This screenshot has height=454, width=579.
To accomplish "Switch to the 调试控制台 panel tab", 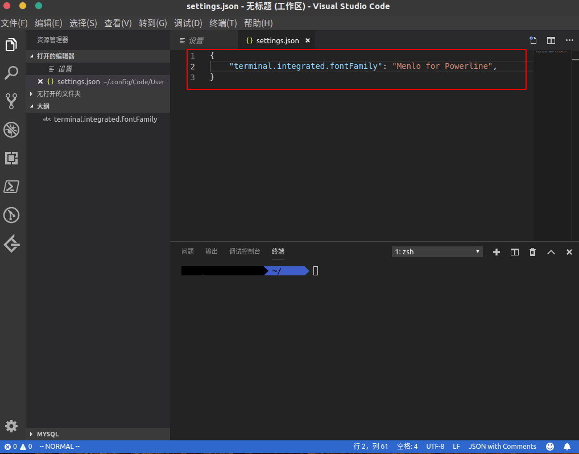I will [x=245, y=251].
